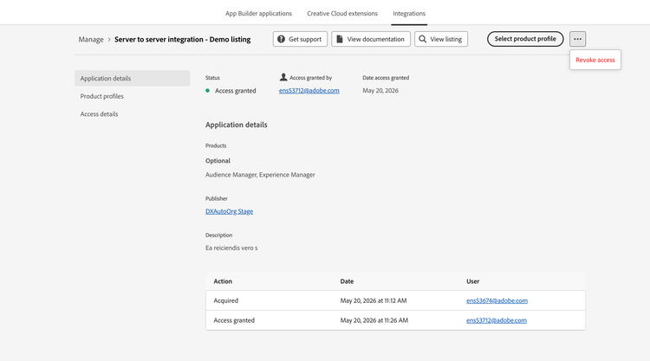Viewport: 650px width, 361px height.
Task: Select the Acquired cell in the table
Action: [226, 300]
